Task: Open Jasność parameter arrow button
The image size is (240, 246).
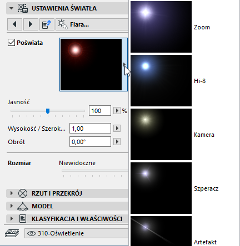Action: [x=117, y=111]
